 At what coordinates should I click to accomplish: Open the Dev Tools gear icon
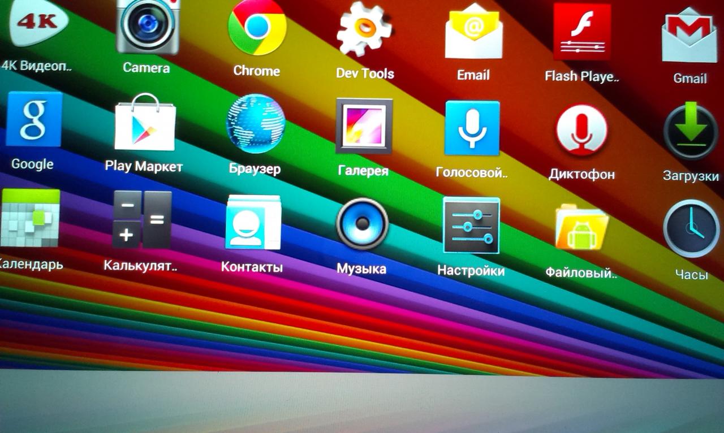point(364,28)
